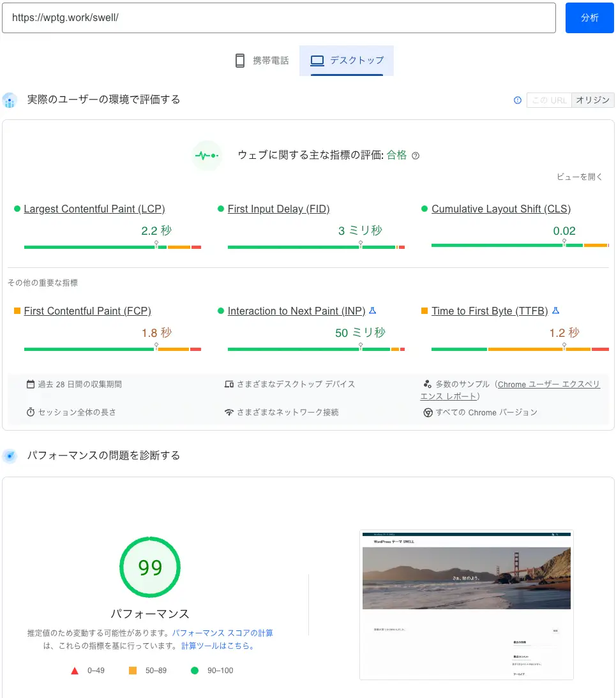Viewport: 616px width, 698px height.
Task: Click the INP distribution bar
Action: pyautogui.click(x=316, y=350)
